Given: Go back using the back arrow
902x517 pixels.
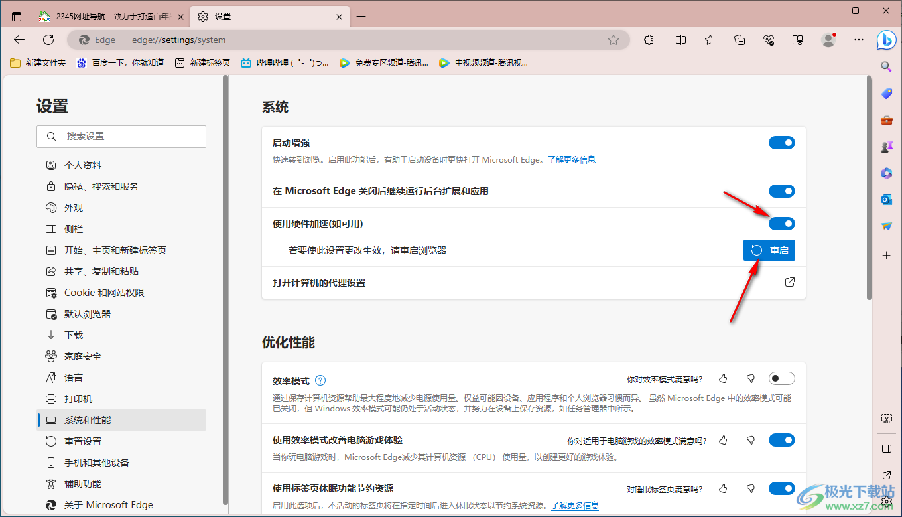Looking at the screenshot, I should 19,40.
